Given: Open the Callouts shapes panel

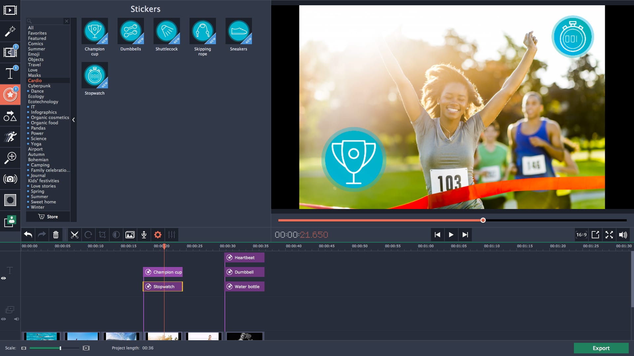Looking at the screenshot, I should [x=11, y=116].
